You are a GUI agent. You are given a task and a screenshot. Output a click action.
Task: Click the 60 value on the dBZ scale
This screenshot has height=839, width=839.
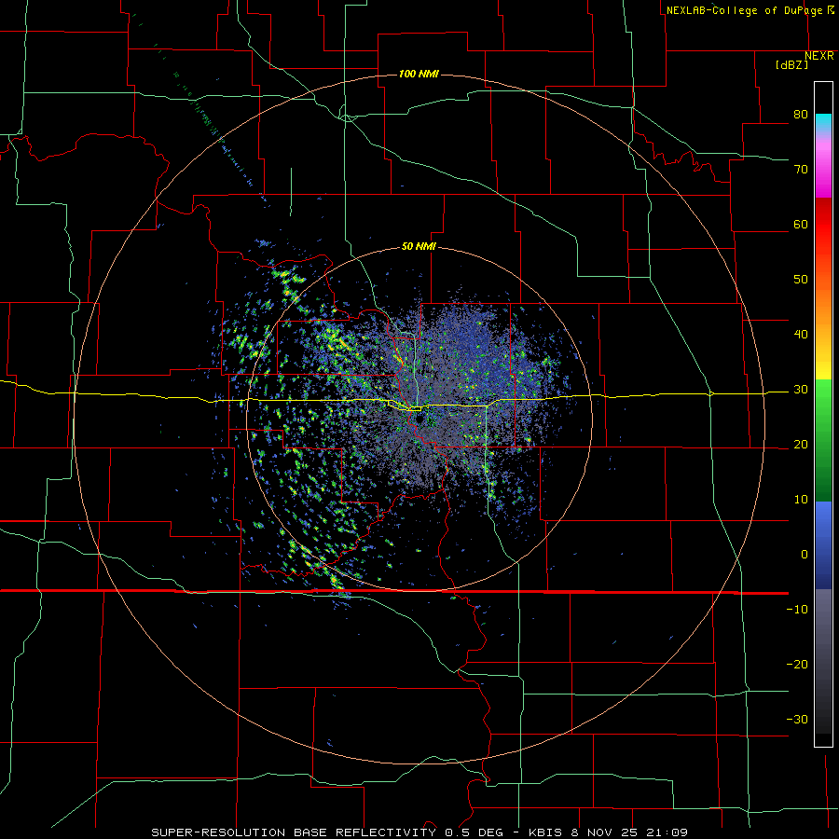[801, 224]
